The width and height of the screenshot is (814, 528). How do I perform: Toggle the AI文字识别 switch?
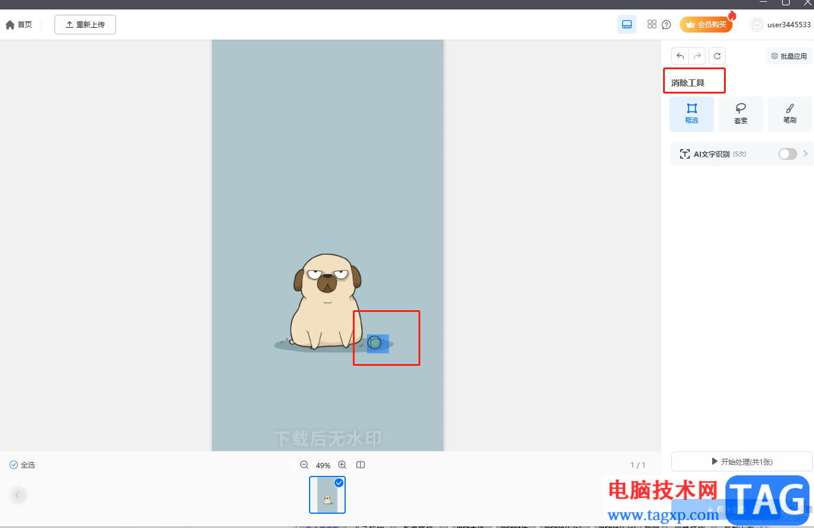(x=787, y=154)
